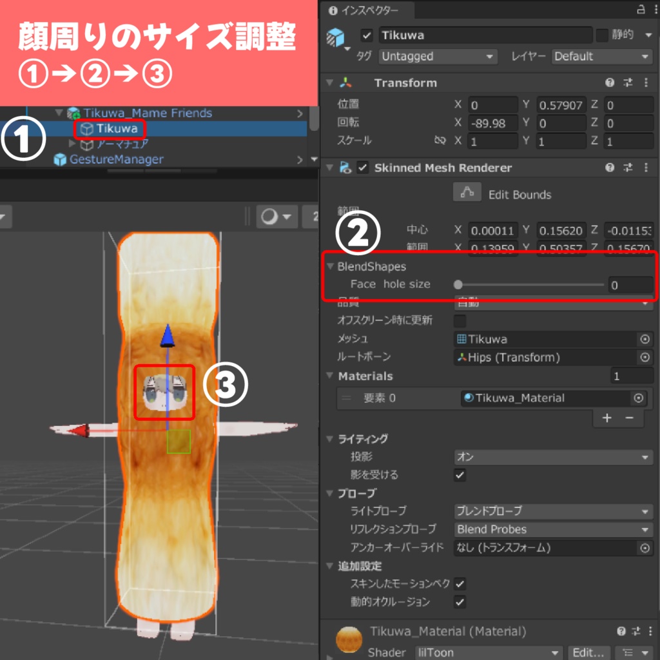
Task: Remove a material with the minus button
Action: 629,418
